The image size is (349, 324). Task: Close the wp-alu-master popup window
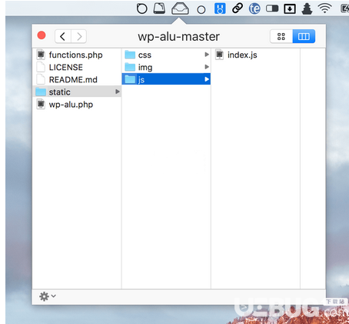point(42,35)
